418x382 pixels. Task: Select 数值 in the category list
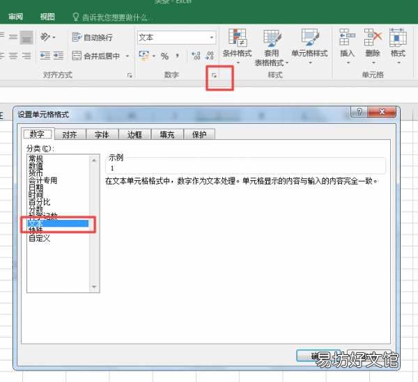pos(36,166)
